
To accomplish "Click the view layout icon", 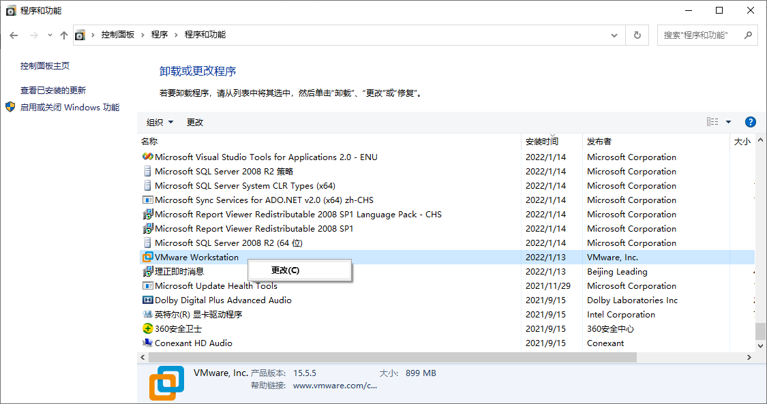I will tap(712, 122).
